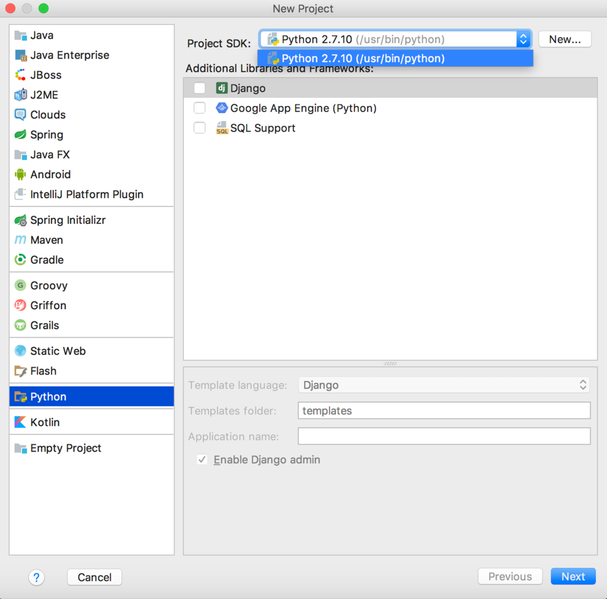
Task: Select the JBoss label
Action: [x=46, y=75]
